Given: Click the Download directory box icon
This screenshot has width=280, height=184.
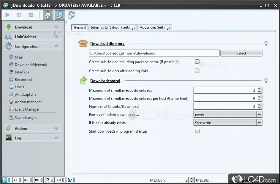Looking at the screenshot, I should (x=83, y=43).
